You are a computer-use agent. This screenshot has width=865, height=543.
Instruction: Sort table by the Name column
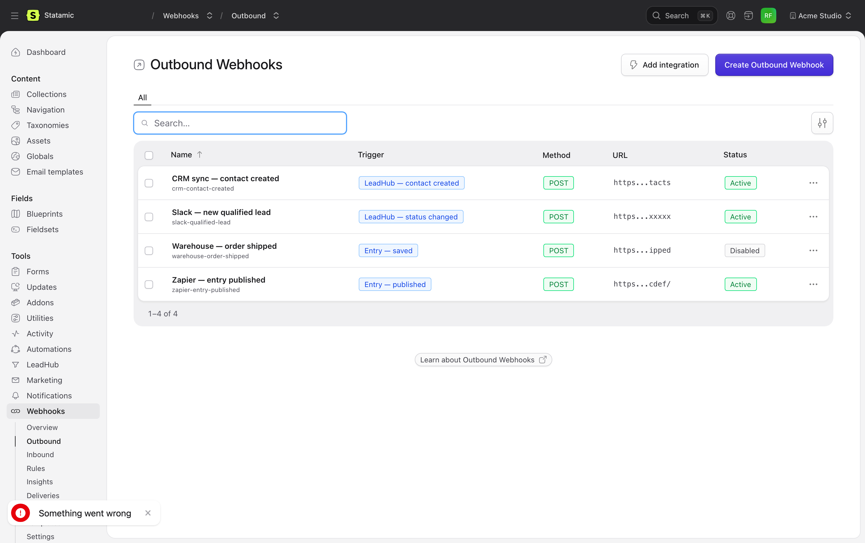[186, 155]
